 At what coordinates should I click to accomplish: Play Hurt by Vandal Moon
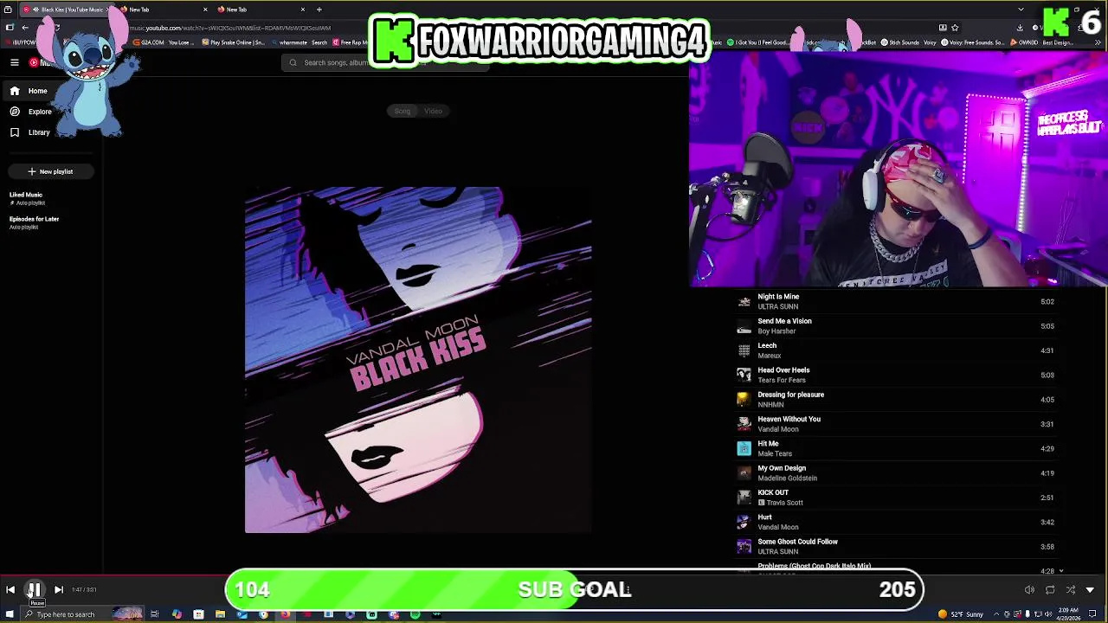[896, 522]
